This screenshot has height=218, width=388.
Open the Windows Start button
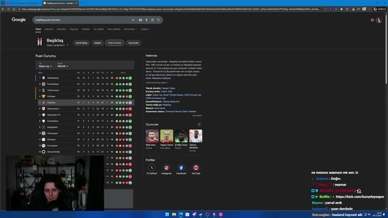click(167, 214)
